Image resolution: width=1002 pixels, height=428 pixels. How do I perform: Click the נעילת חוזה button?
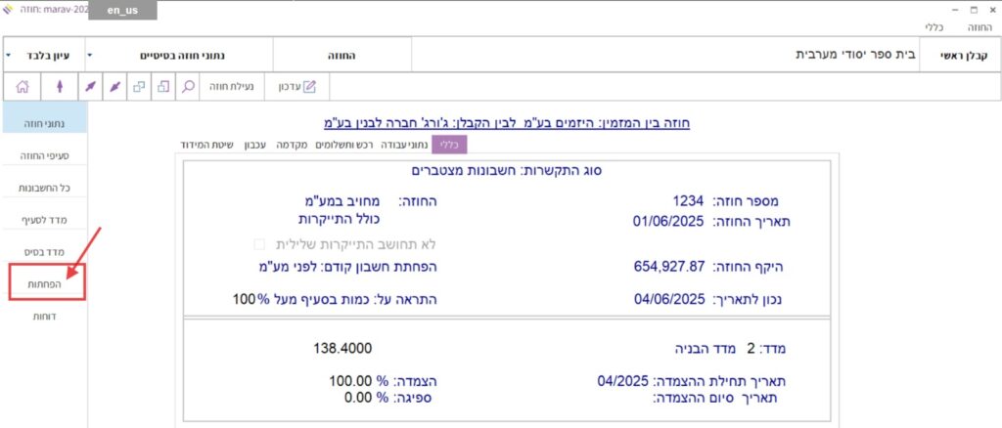(233, 87)
